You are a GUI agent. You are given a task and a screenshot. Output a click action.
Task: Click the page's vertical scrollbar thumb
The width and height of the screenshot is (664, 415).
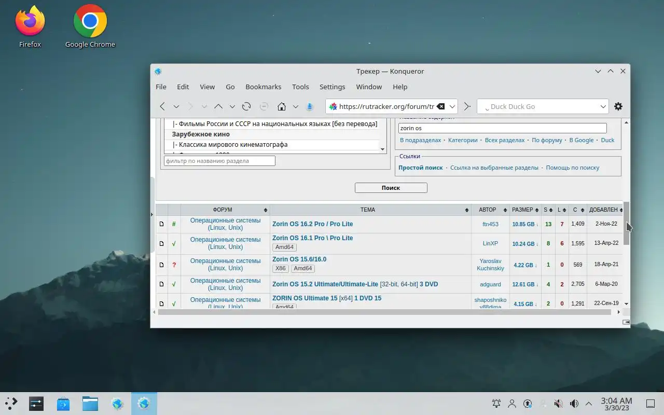627,223
